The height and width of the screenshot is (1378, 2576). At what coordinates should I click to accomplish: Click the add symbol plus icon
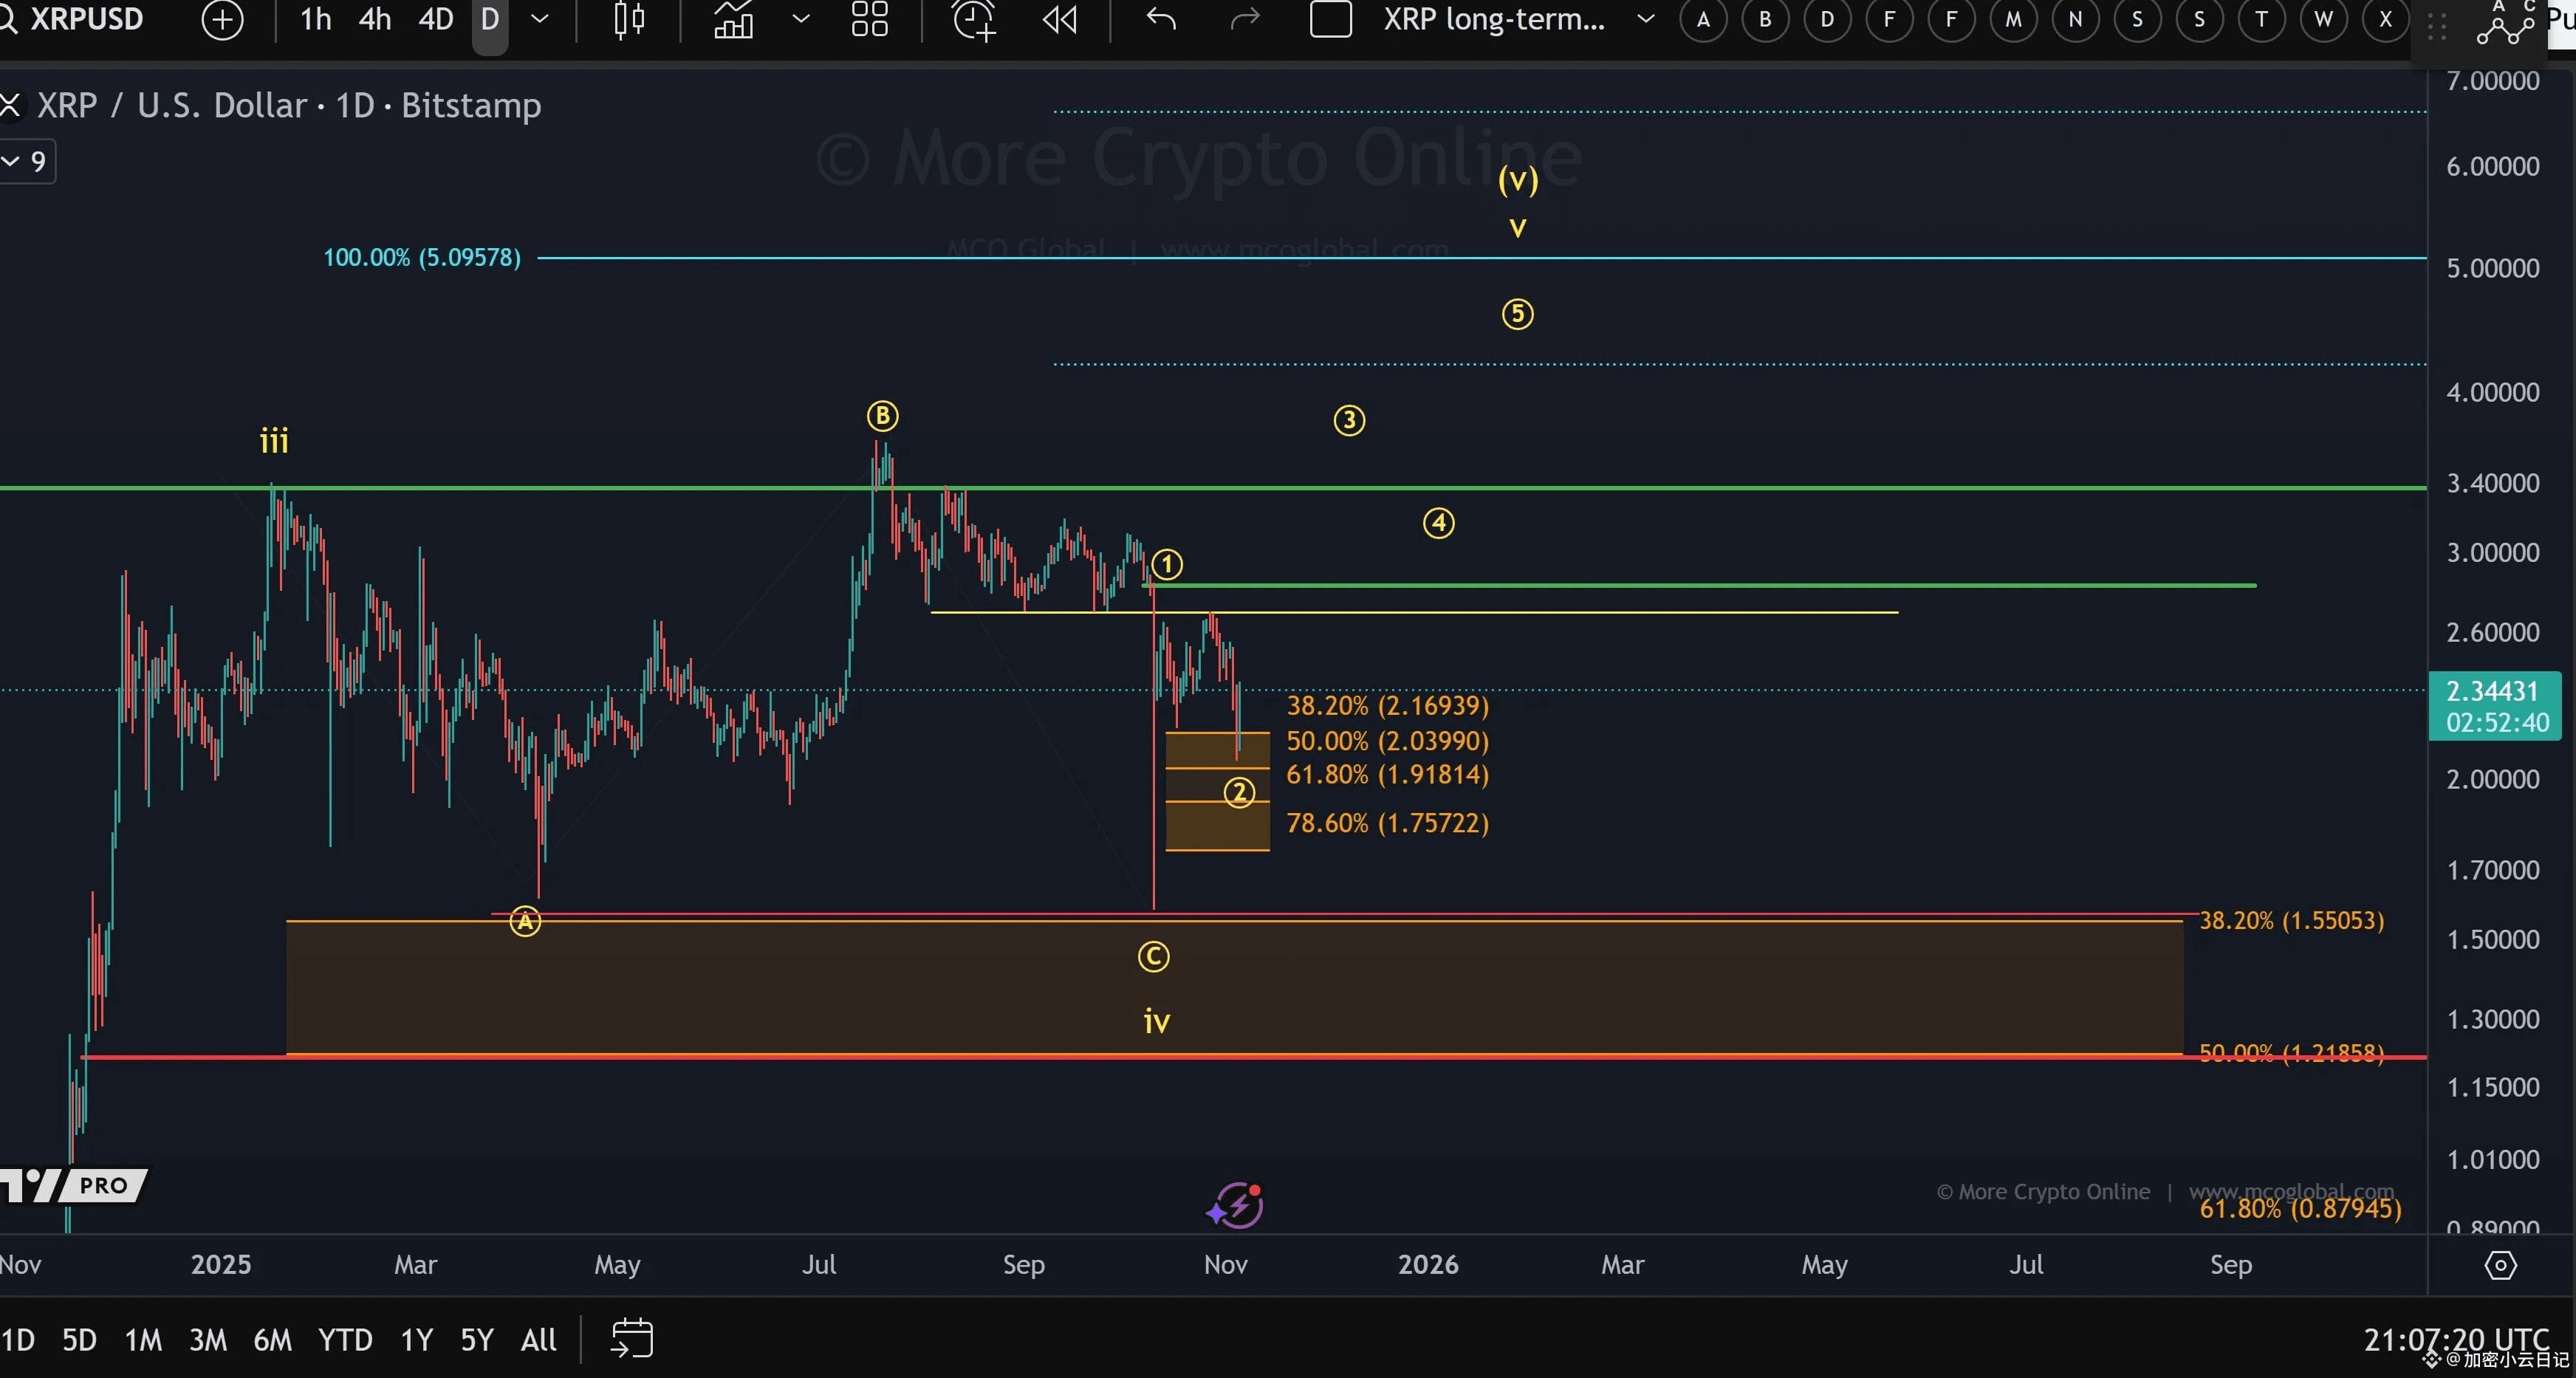pyautogui.click(x=222, y=19)
